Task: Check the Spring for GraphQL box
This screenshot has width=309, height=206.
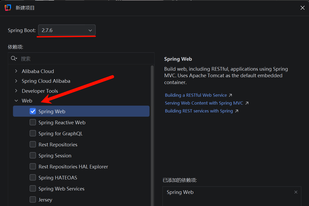Action: click(x=33, y=133)
